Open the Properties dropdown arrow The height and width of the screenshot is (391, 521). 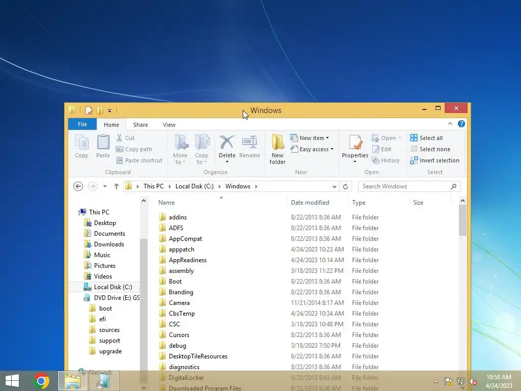click(x=355, y=162)
